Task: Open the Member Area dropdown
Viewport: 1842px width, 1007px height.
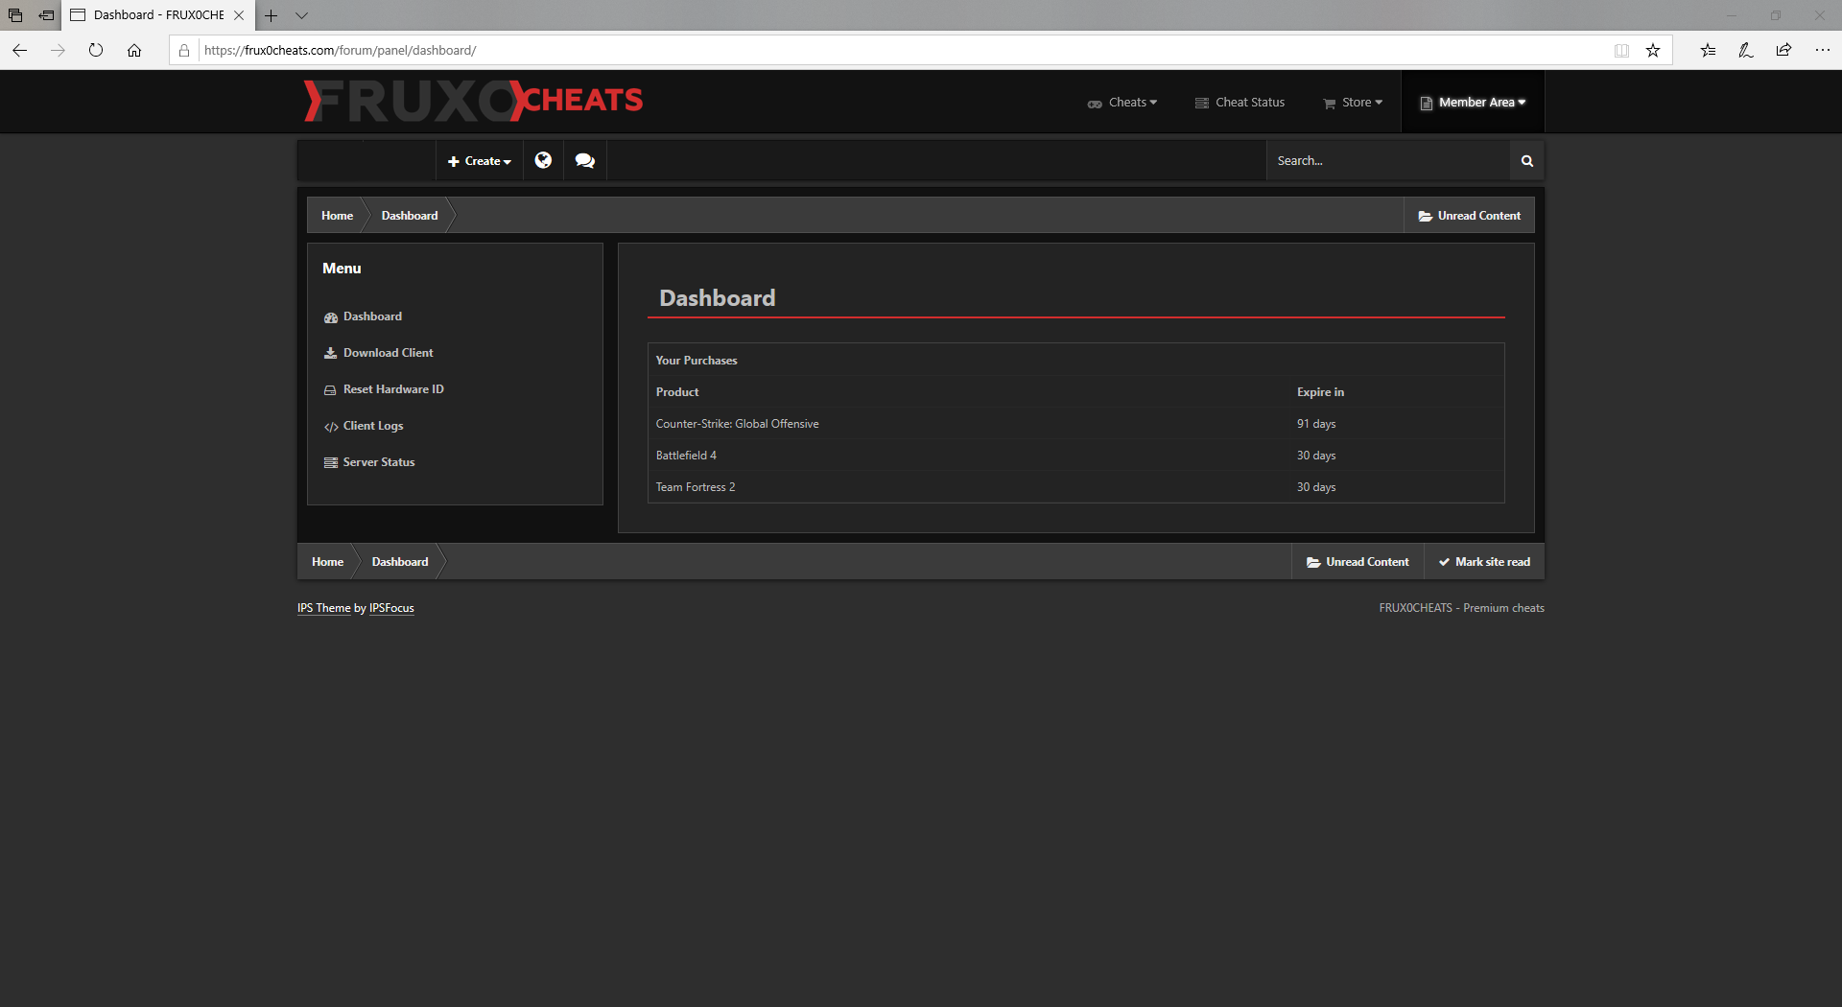Action: [1473, 103]
